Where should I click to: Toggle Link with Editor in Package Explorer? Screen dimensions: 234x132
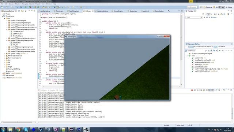coord(22,11)
